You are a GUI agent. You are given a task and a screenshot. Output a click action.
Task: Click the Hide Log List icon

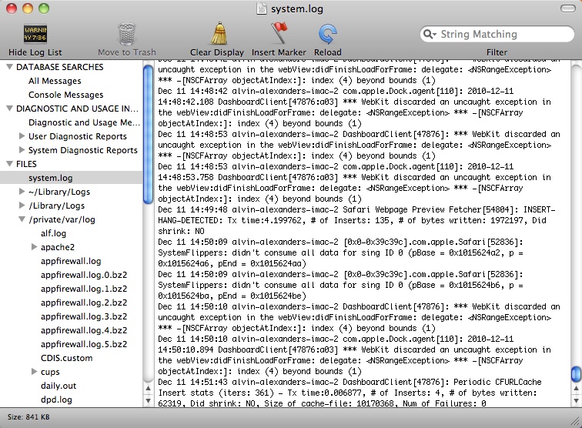(35, 34)
